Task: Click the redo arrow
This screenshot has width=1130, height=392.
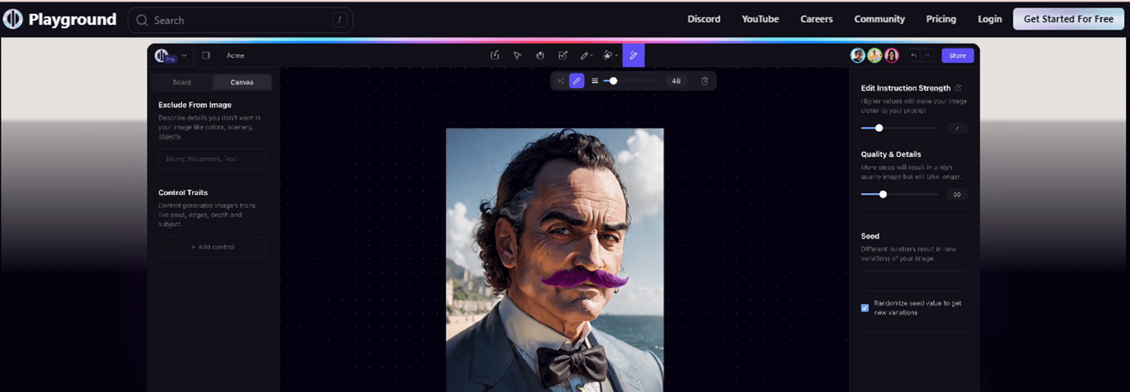Action: point(927,55)
